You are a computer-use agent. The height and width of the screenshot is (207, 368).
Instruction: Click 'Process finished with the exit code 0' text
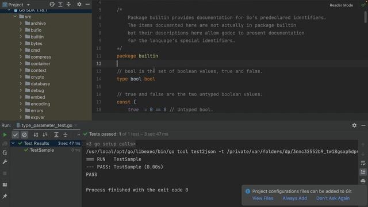coord(137,190)
